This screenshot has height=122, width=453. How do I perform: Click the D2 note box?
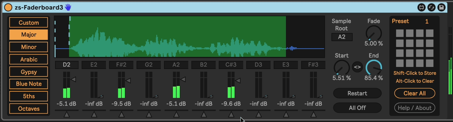(x=67, y=65)
